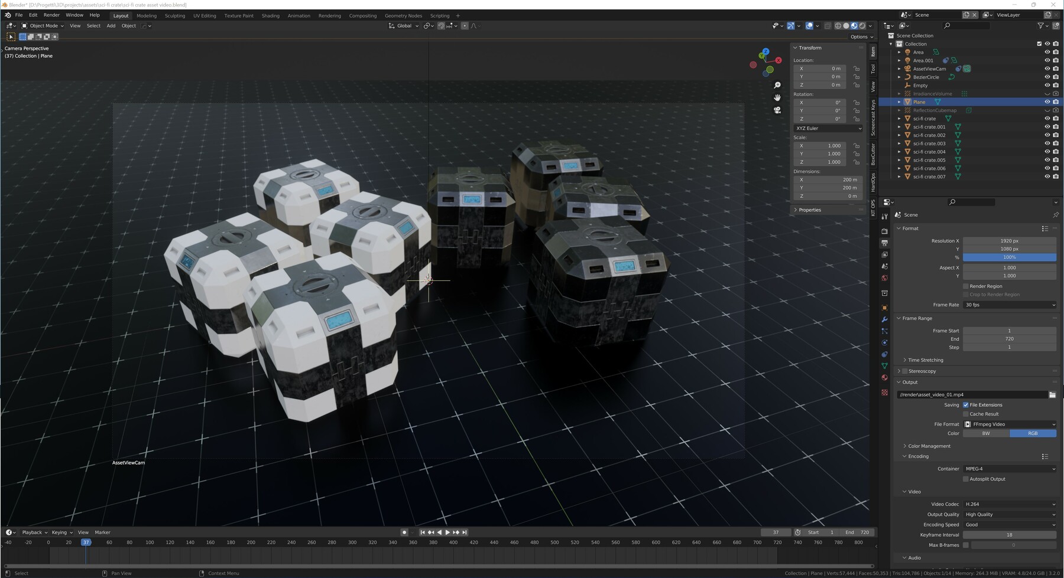Open the Render menu
The width and height of the screenshot is (1064, 578).
click(x=51, y=15)
